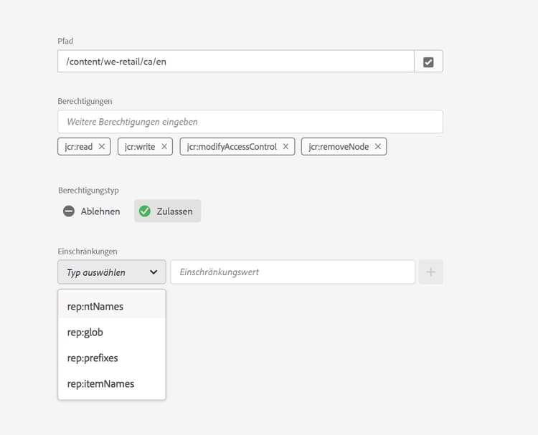The height and width of the screenshot is (435, 538).
Task: Click the jcr:removeNode tag label
Action: point(339,147)
